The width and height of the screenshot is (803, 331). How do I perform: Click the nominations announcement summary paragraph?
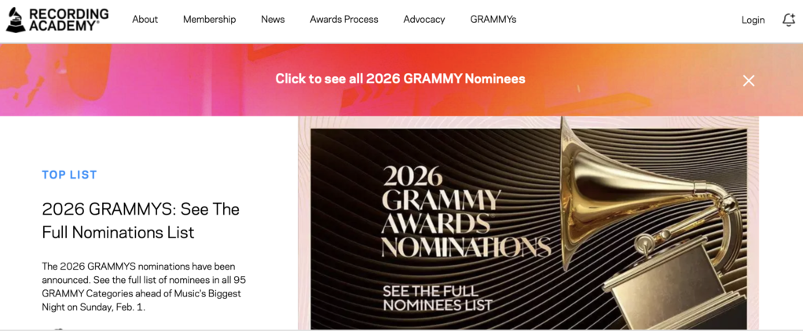(144, 286)
